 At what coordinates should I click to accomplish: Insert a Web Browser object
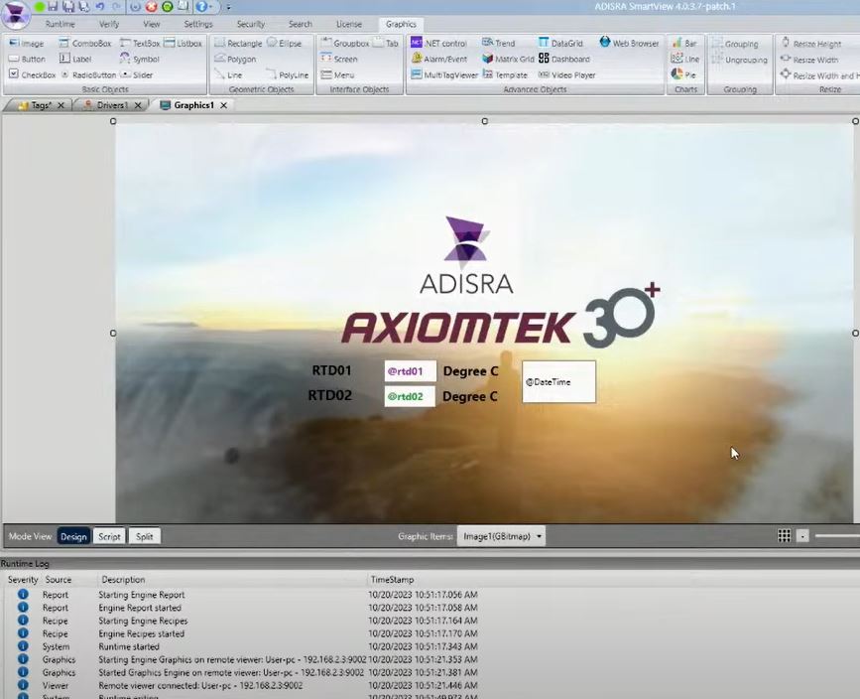[x=629, y=43]
